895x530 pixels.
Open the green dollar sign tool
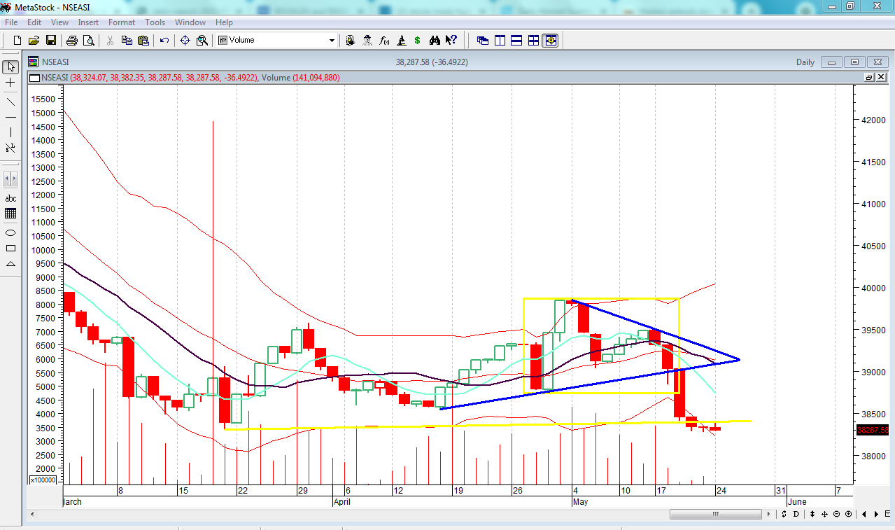click(418, 41)
